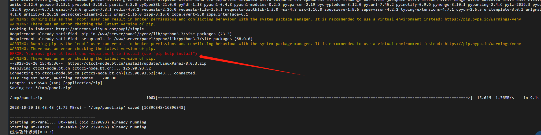Open the LinuxPanel-8.0.3.zip download URL

pos(137,63)
